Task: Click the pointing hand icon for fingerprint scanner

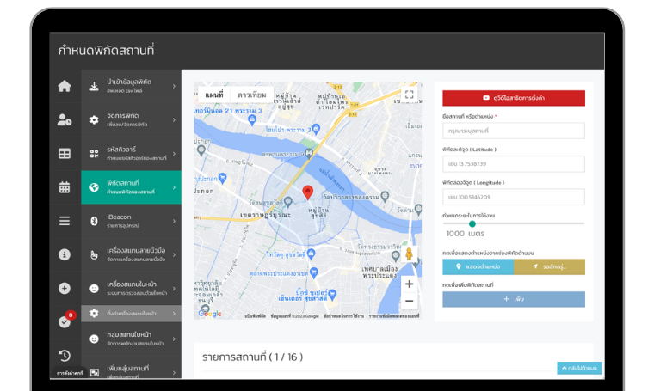Action: point(95,255)
